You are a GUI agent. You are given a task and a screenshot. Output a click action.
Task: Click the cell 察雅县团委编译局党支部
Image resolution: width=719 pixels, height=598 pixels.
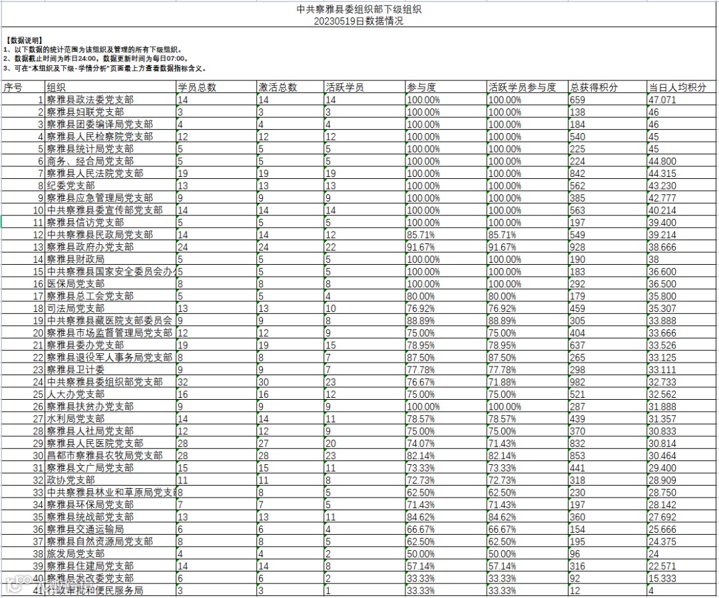111,124
